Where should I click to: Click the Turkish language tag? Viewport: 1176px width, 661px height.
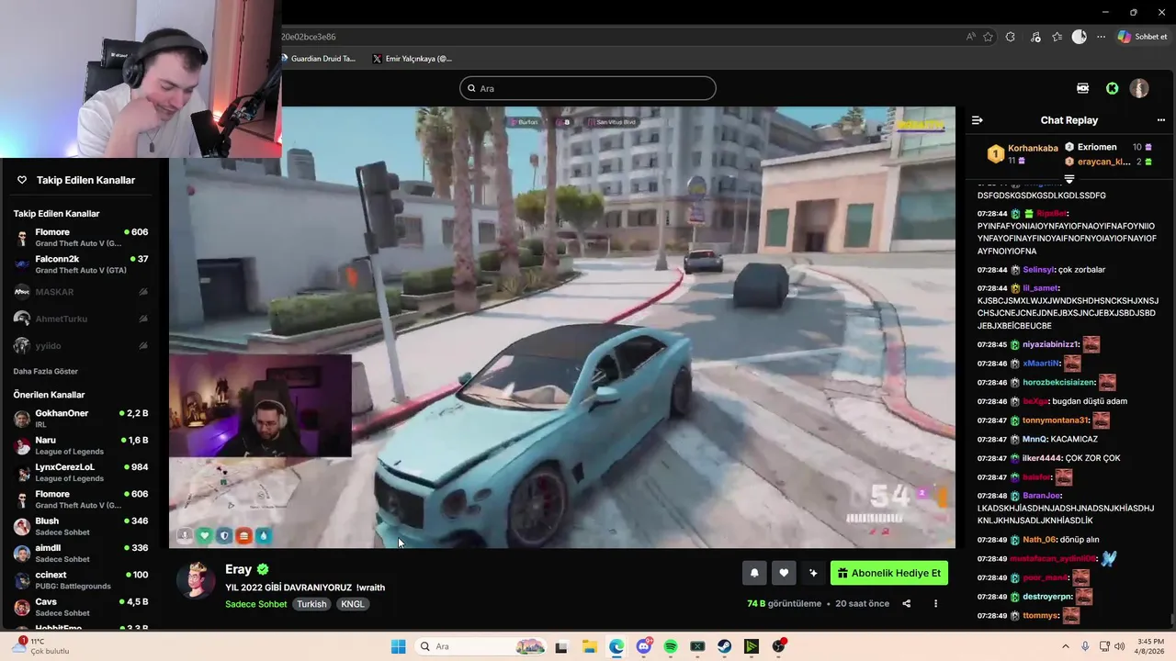click(311, 604)
